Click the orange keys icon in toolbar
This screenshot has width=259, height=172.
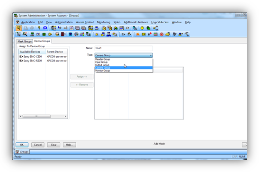tap(18, 28)
